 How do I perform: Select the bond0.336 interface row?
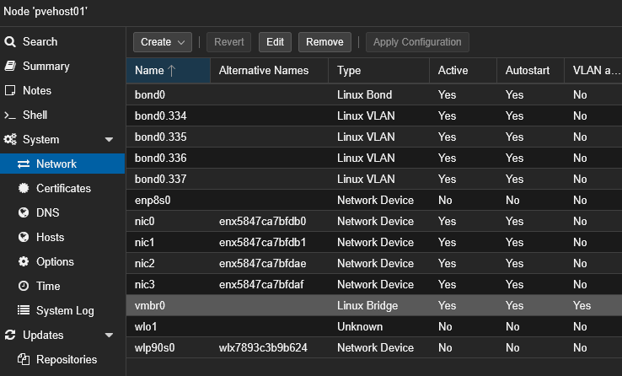(374, 158)
